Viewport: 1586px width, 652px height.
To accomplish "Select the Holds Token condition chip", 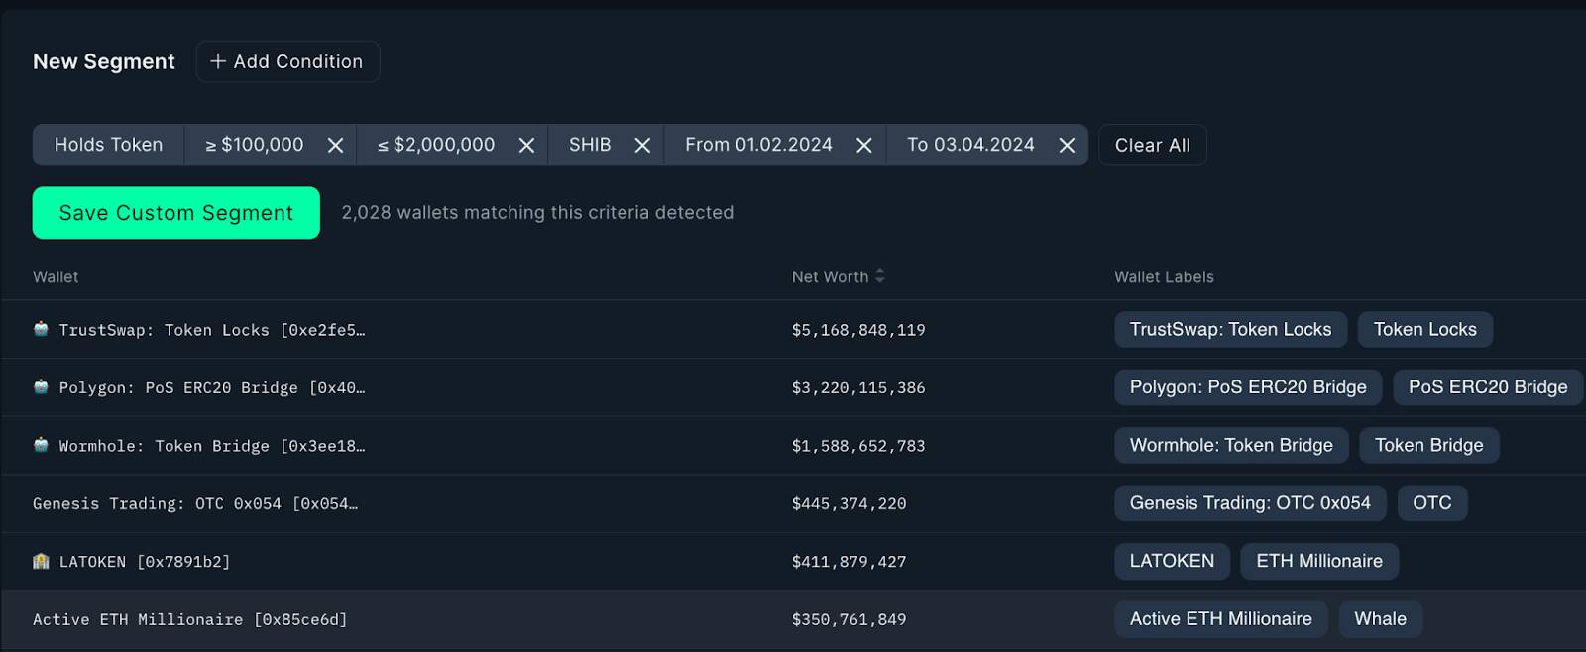I will click(108, 145).
